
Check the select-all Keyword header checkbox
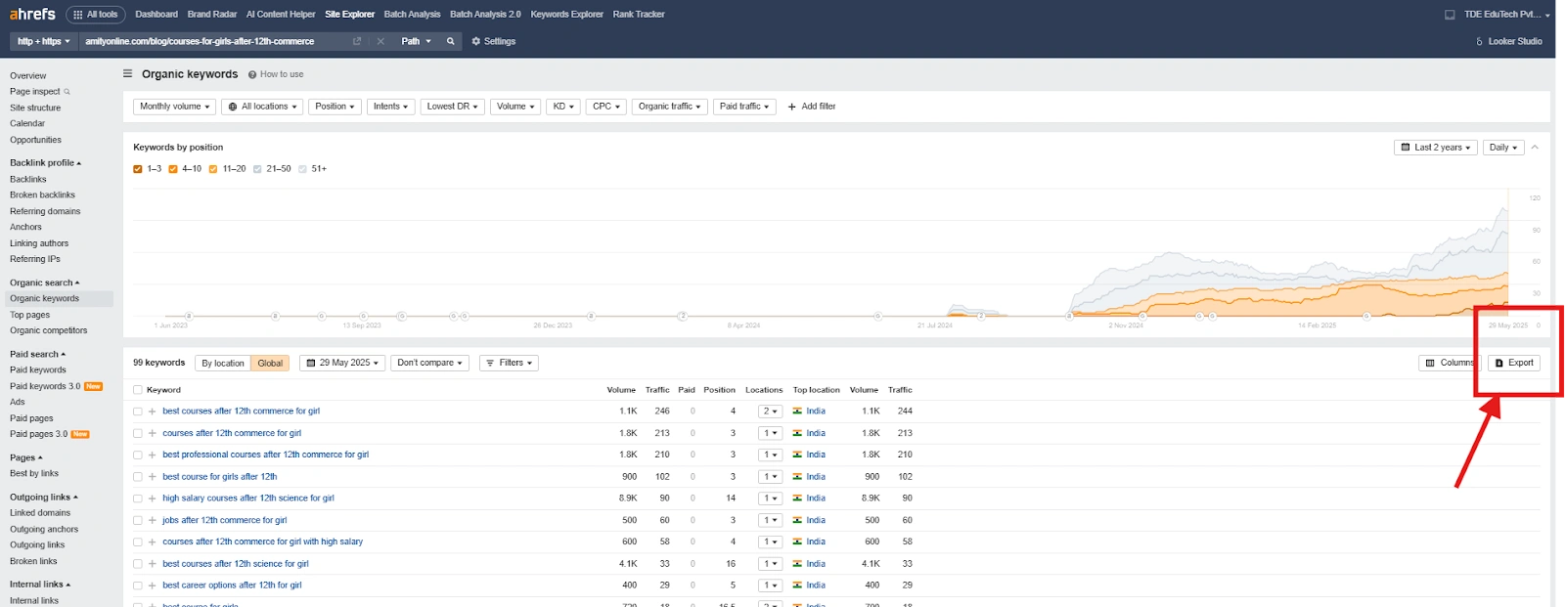pos(138,390)
